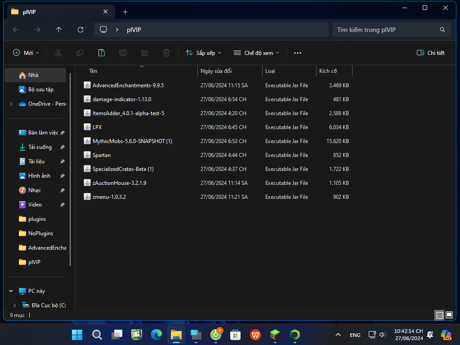Switch to large icons view in status bar
Screen dimensions: 460x345
449,315
